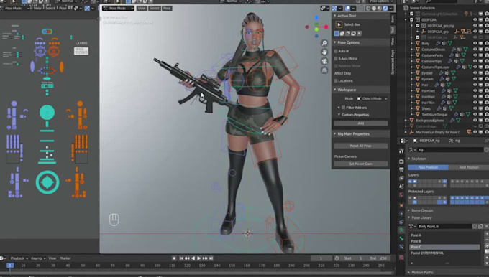Screen dimensions: 489x277
Task: Click the purple gear eye control in picker
Action: pos(40,51)
